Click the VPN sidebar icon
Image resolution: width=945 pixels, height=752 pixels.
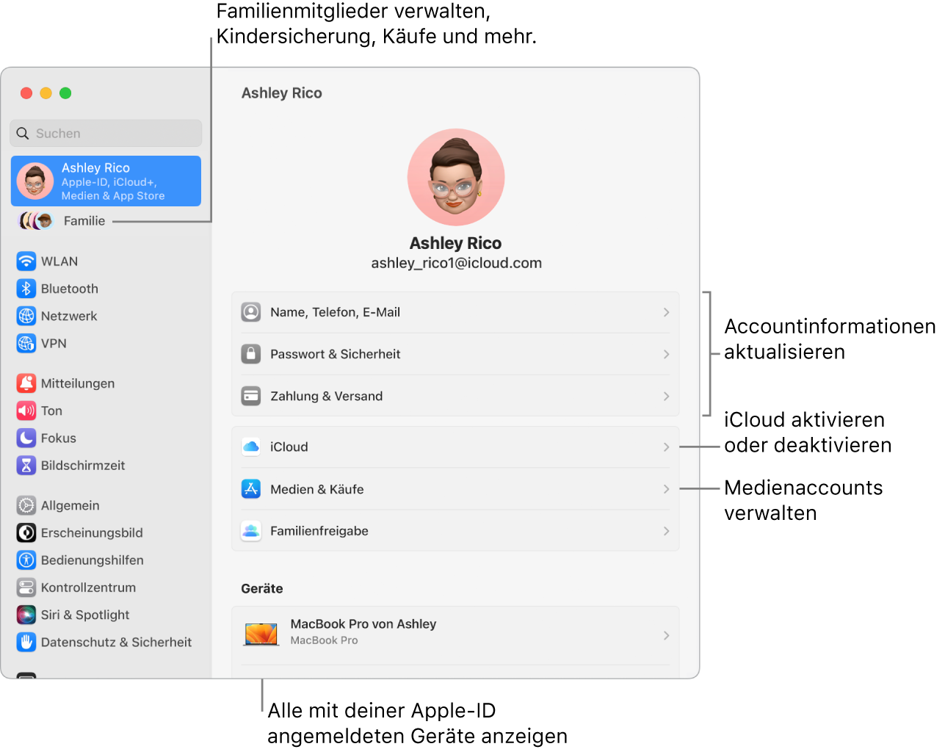tap(26, 343)
